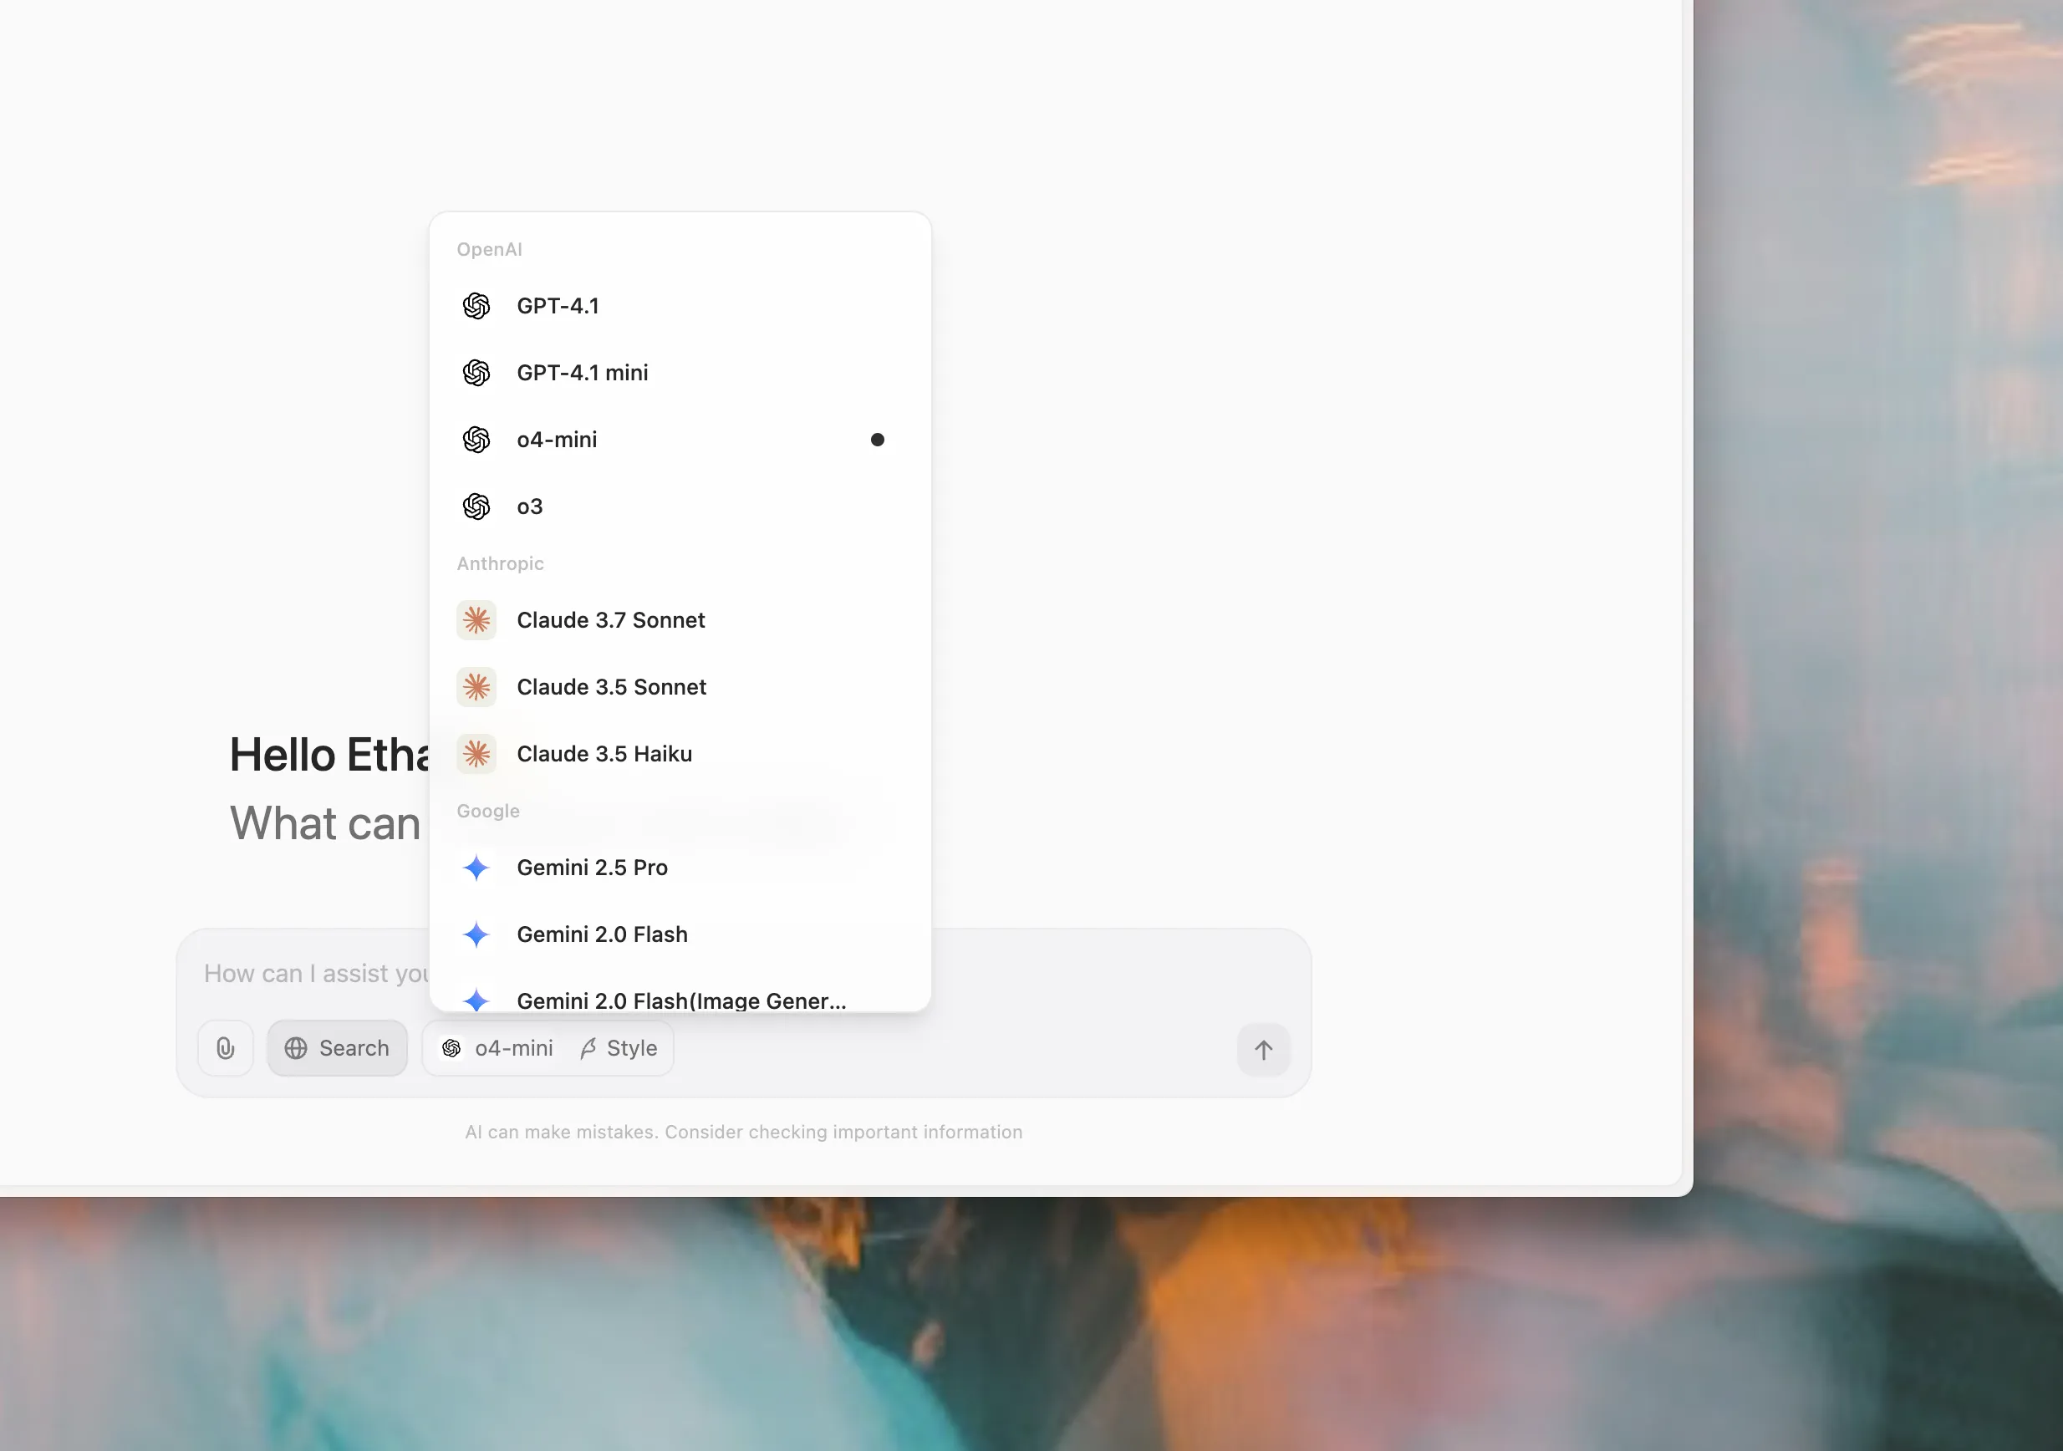Select Claude 3.7 Sonnet from list
Viewport: 2063px width, 1451px height.
tap(610, 620)
